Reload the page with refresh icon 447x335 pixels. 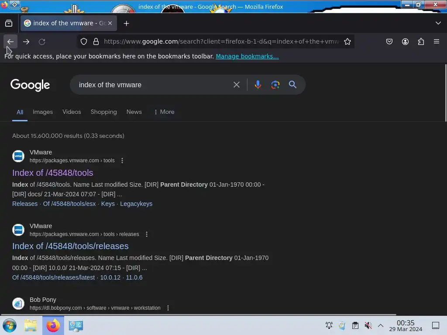tap(42, 41)
